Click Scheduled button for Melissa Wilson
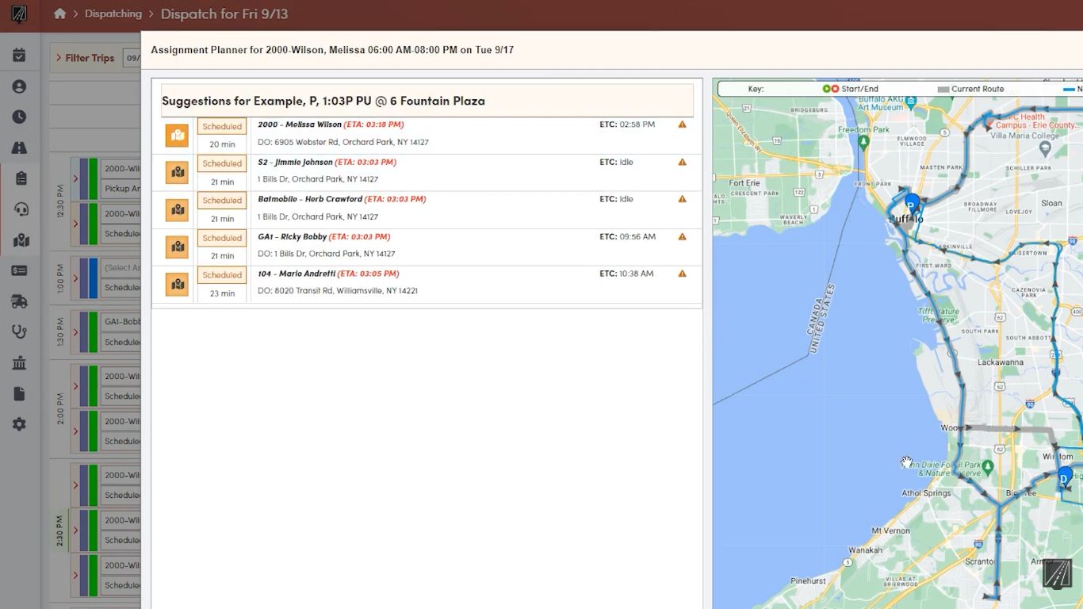The height and width of the screenshot is (609, 1083). coord(222,127)
